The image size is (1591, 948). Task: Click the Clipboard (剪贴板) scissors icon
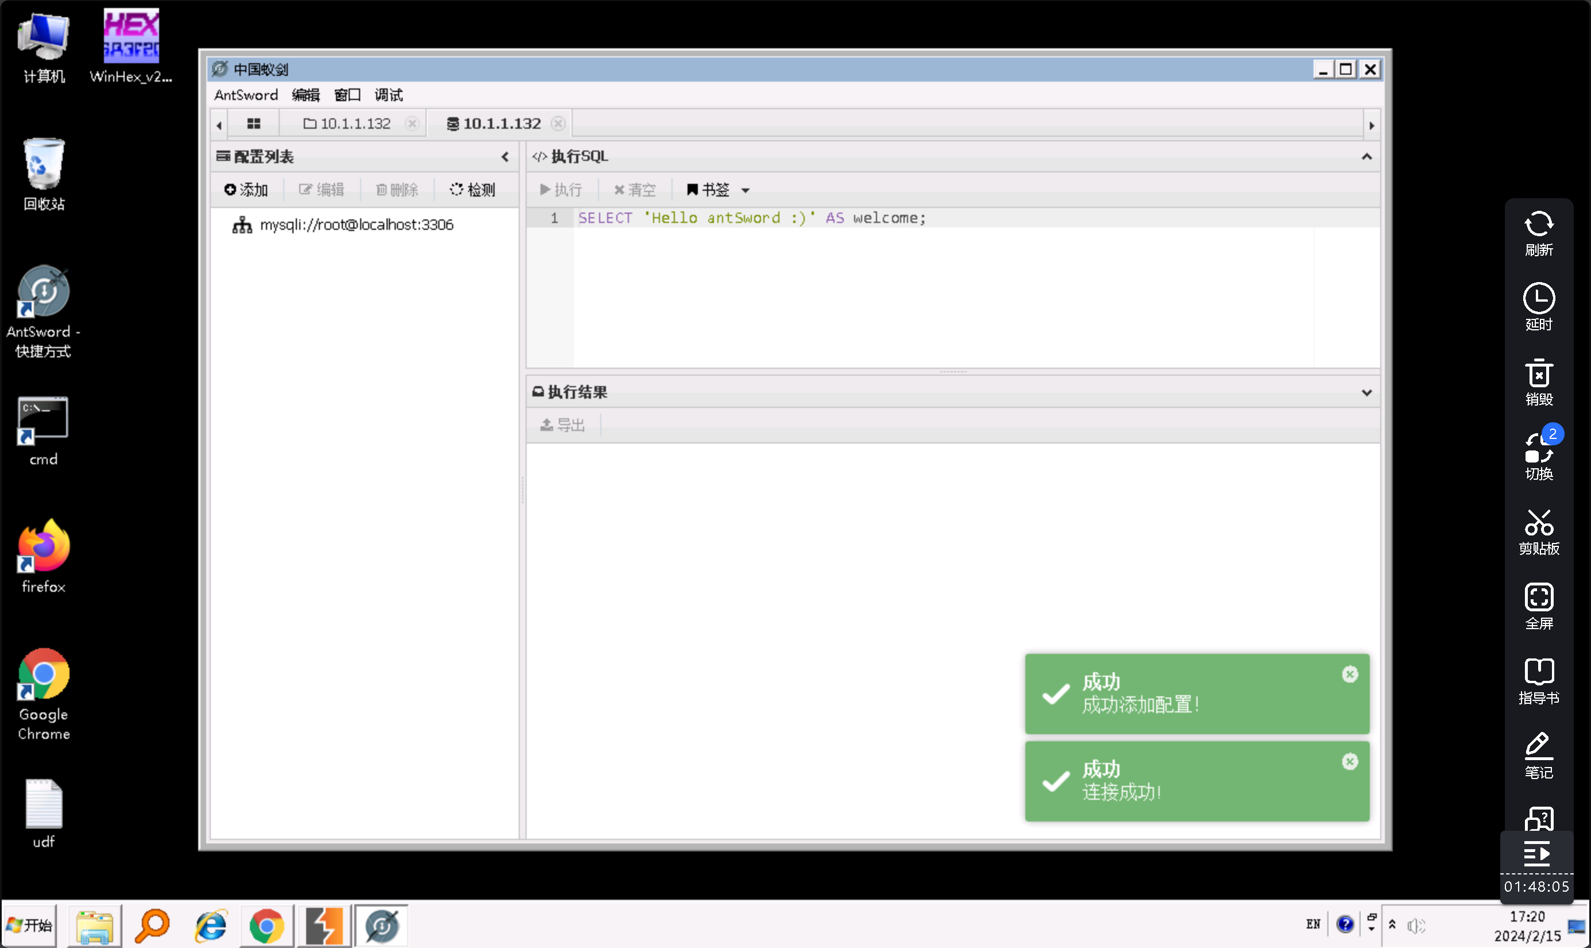(x=1539, y=531)
